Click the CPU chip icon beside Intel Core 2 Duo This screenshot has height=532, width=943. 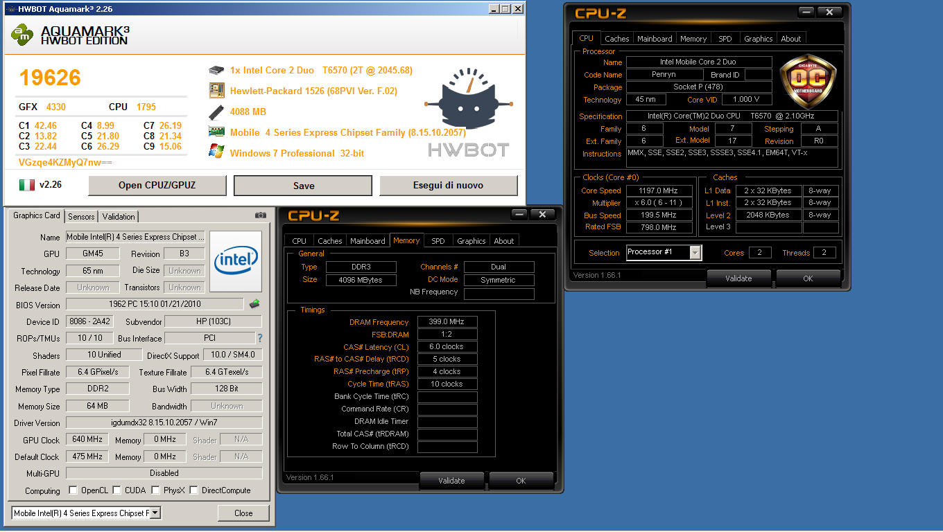(x=217, y=70)
